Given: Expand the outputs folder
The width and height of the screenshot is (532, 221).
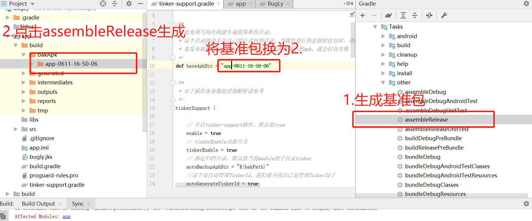Looking at the screenshot, I should 24,92.
